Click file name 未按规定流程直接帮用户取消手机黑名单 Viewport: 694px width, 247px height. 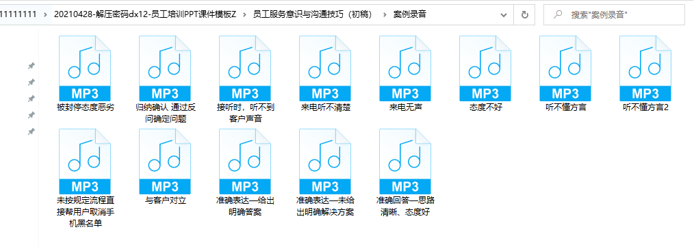point(86,211)
